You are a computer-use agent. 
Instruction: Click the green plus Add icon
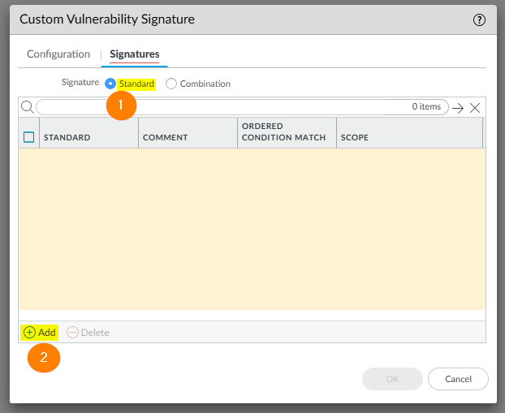(29, 333)
